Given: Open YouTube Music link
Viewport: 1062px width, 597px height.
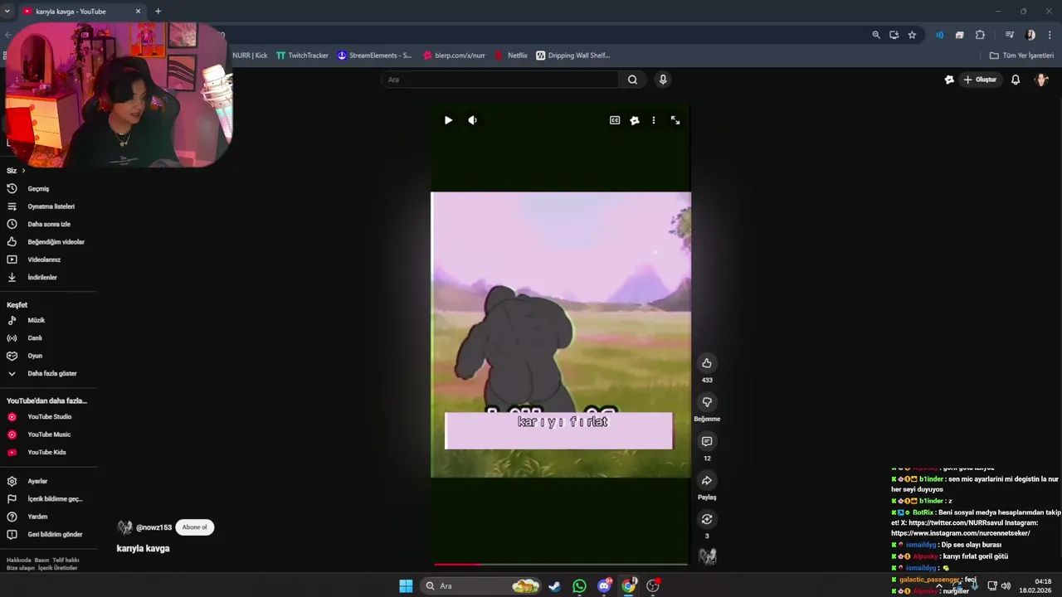Looking at the screenshot, I should click(48, 434).
